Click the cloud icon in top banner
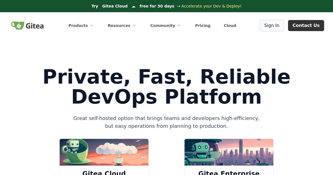The image size is (333, 175). click(x=133, y=6)
